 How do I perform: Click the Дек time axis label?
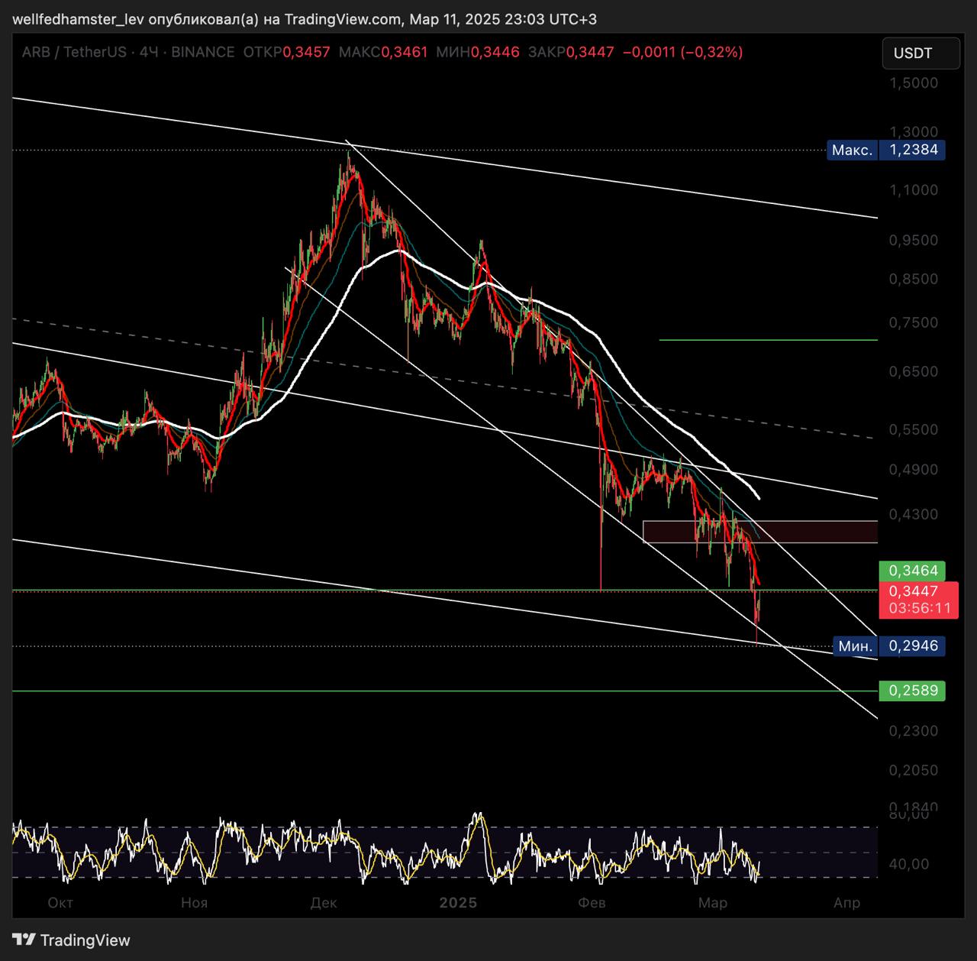[x=324, y=903]
